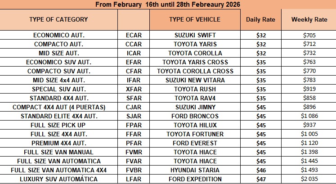Screen dimensions: 336x184
Task: Select the HYUNDAI STARIA cell
Action: 195,170
